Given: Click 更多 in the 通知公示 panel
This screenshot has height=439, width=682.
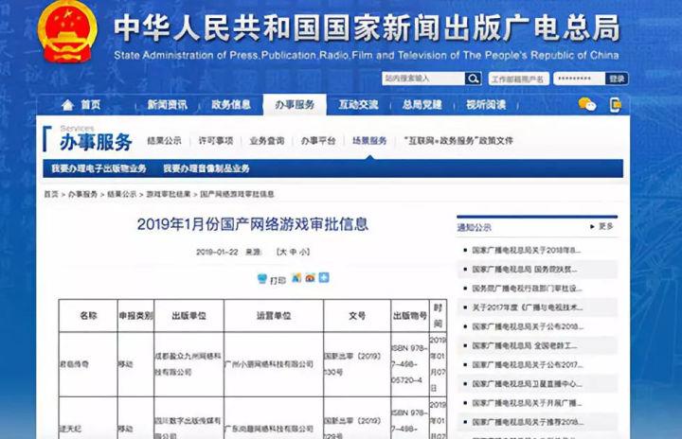Looking at the screenshot, I should coord(606,226).
